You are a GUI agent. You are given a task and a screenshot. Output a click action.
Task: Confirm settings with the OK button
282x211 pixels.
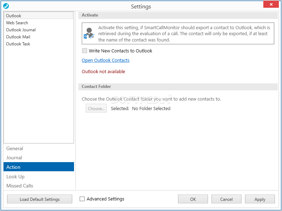click(193, 199)
